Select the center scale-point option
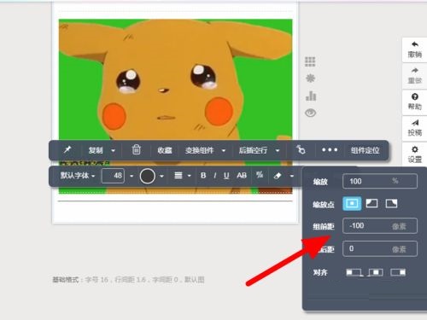This screenshot has width=427, height=320. coord(352,204)
